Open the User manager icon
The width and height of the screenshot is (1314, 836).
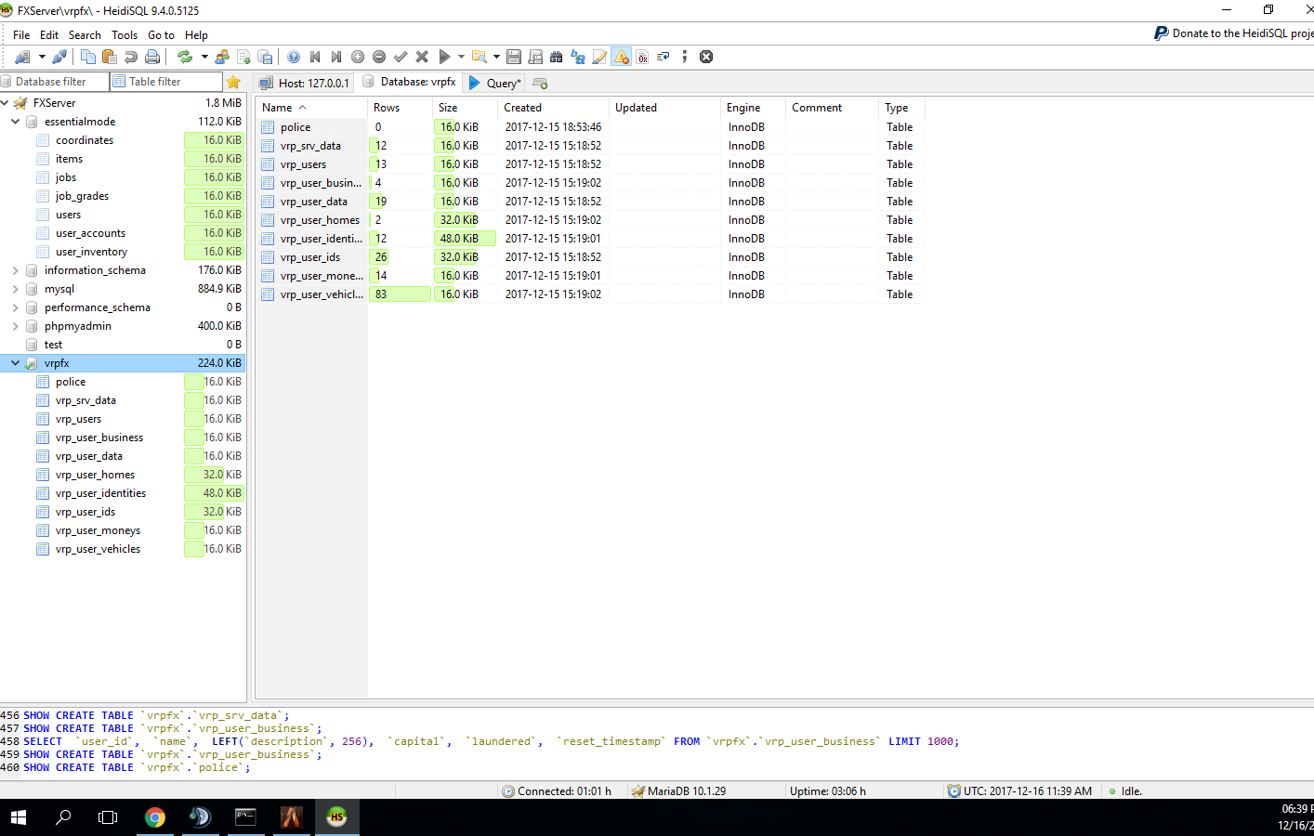[222, 57]
